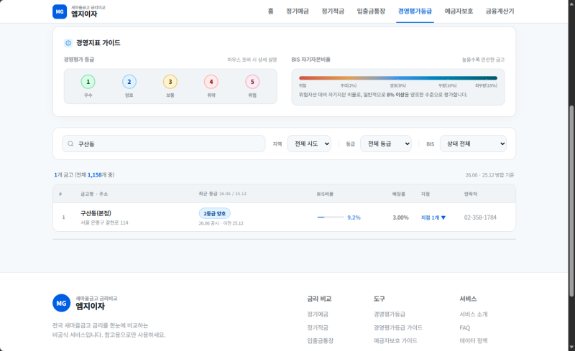Open the 정기적금 menu
The width and height of the screenshot is (575, 351).
coord(333,11)
